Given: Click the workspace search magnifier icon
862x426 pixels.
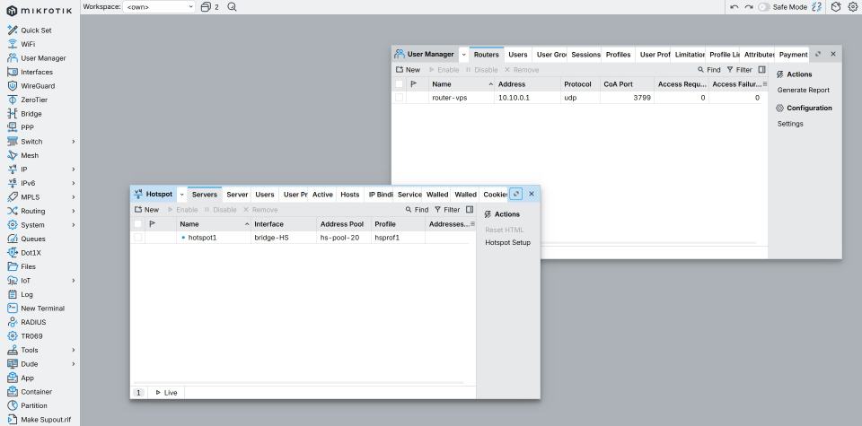Looking at the screenshot, I should pos(232,7).
